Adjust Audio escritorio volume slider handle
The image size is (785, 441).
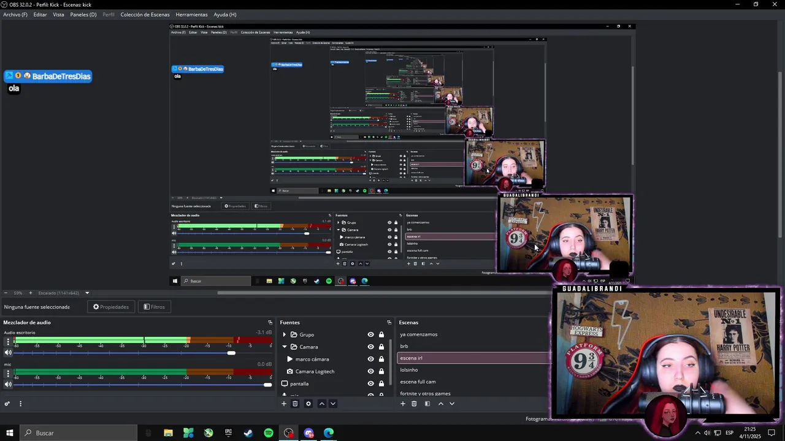tap(231, 353)
